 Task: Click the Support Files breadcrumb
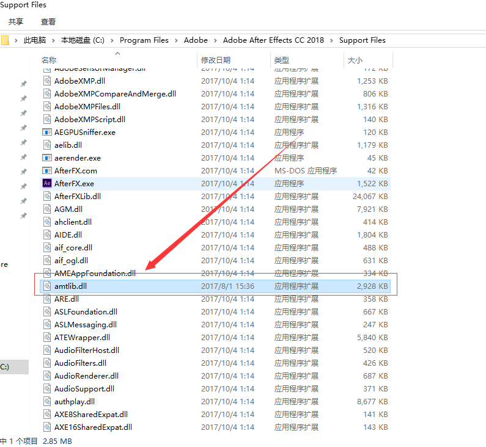click(x=363, y=40)
